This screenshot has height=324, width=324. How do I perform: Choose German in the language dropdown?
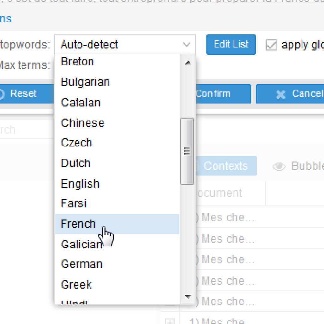(x=82, y=264)
